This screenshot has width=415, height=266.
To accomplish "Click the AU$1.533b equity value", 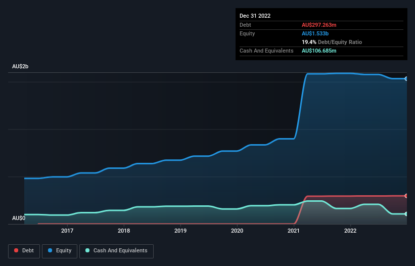I will click(315, 33).
